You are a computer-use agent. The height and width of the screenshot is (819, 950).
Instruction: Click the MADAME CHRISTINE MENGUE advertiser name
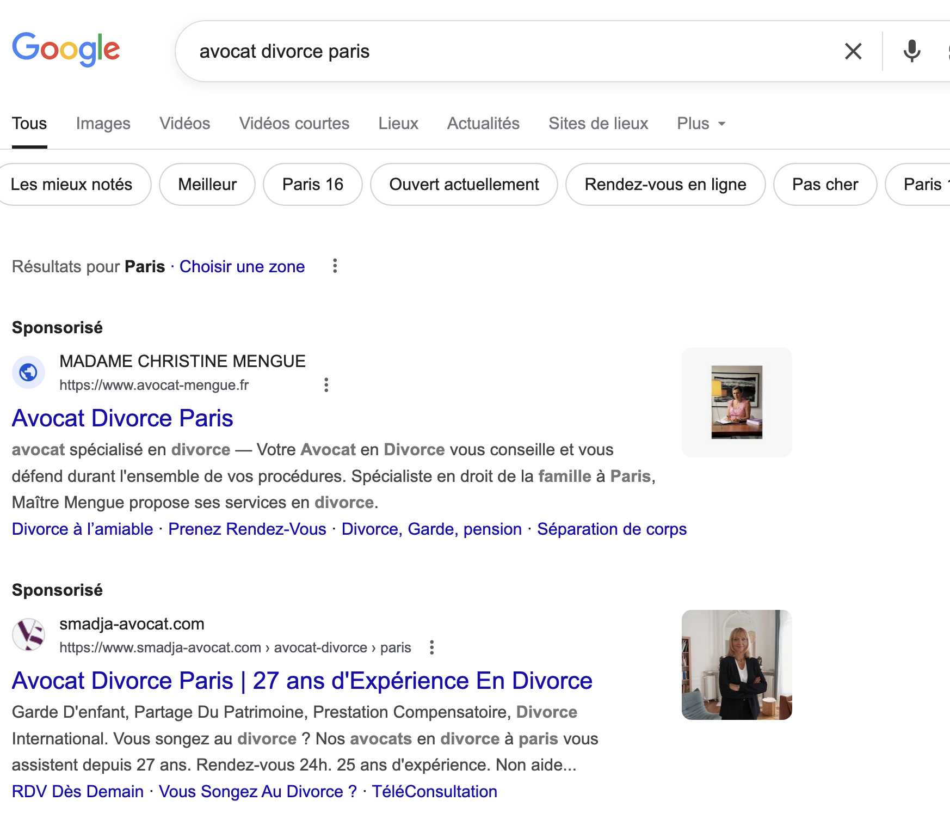tap(182, 361)
